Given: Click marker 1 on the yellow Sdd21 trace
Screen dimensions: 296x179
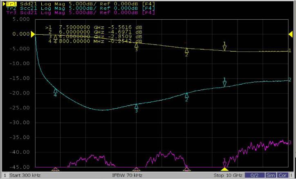Looking at the screenshot, I should (x=224, y=47).
